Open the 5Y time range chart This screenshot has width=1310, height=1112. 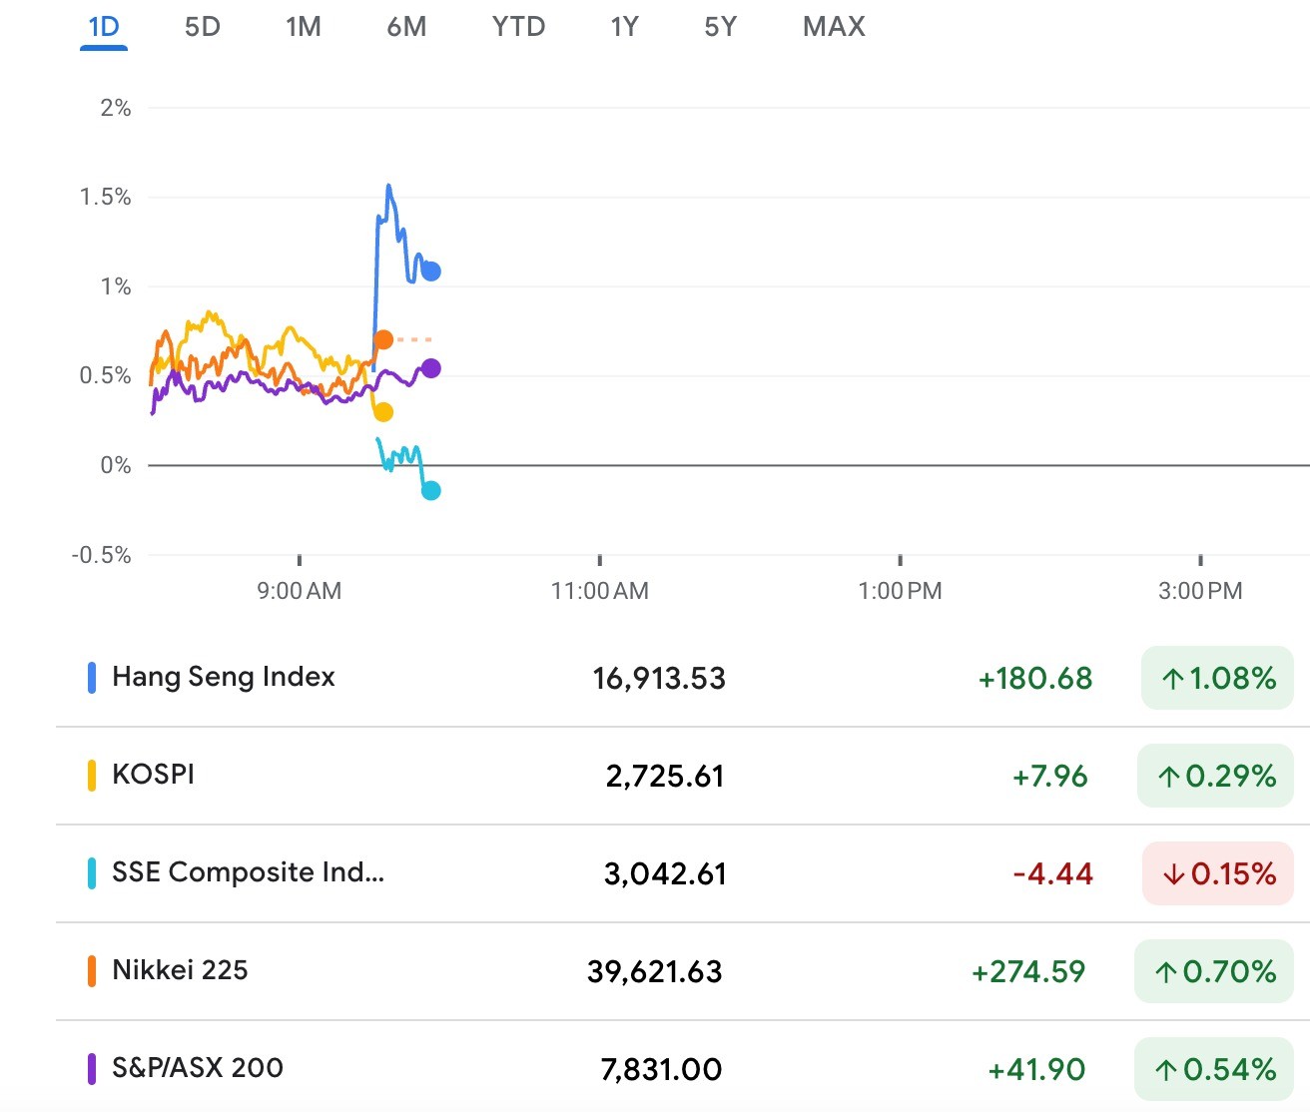[x=720, y=27]
